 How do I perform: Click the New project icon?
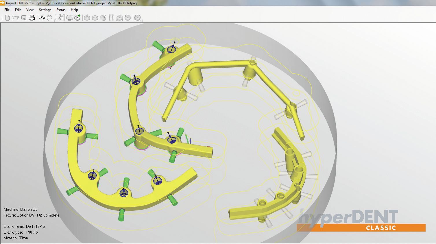coord(8,18)
